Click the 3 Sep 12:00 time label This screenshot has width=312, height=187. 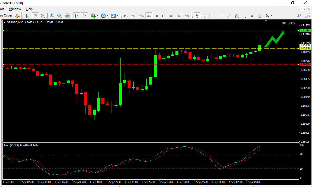[114, 182]
